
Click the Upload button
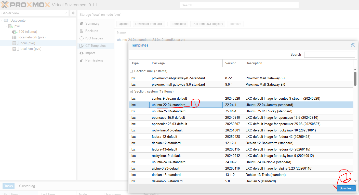tap(124, 24)
